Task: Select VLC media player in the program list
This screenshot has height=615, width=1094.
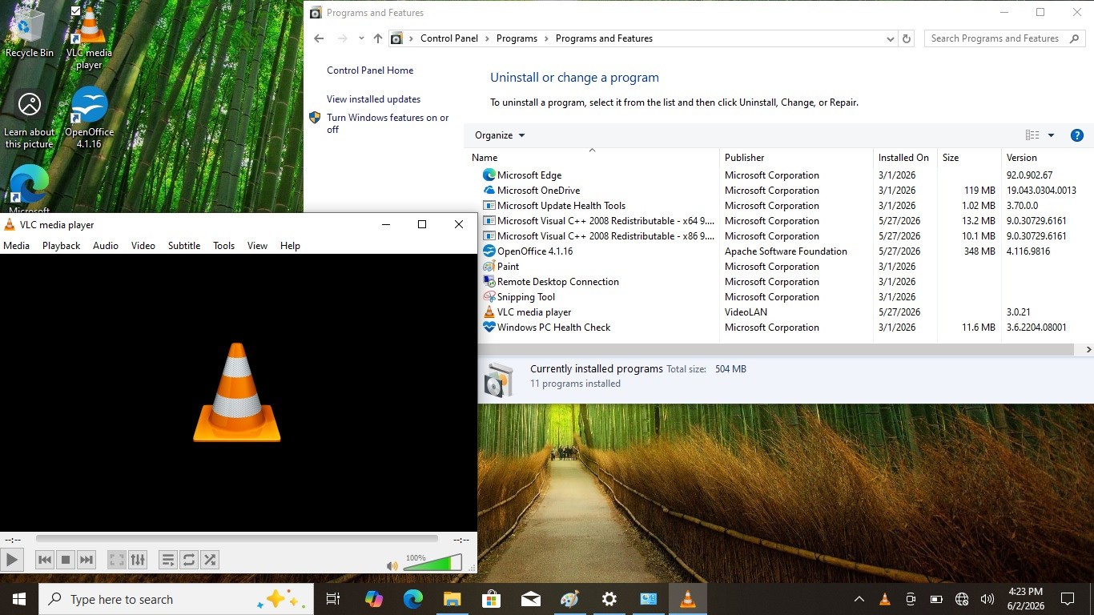Action: (x=774, y=312)
